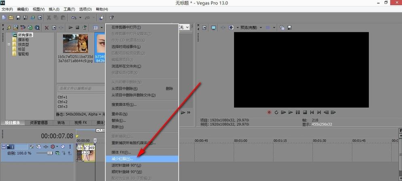This screenshot has width=402, height=181.
Task: Switch to 资源管理器 tab
Action: click(x=39, y=123)
